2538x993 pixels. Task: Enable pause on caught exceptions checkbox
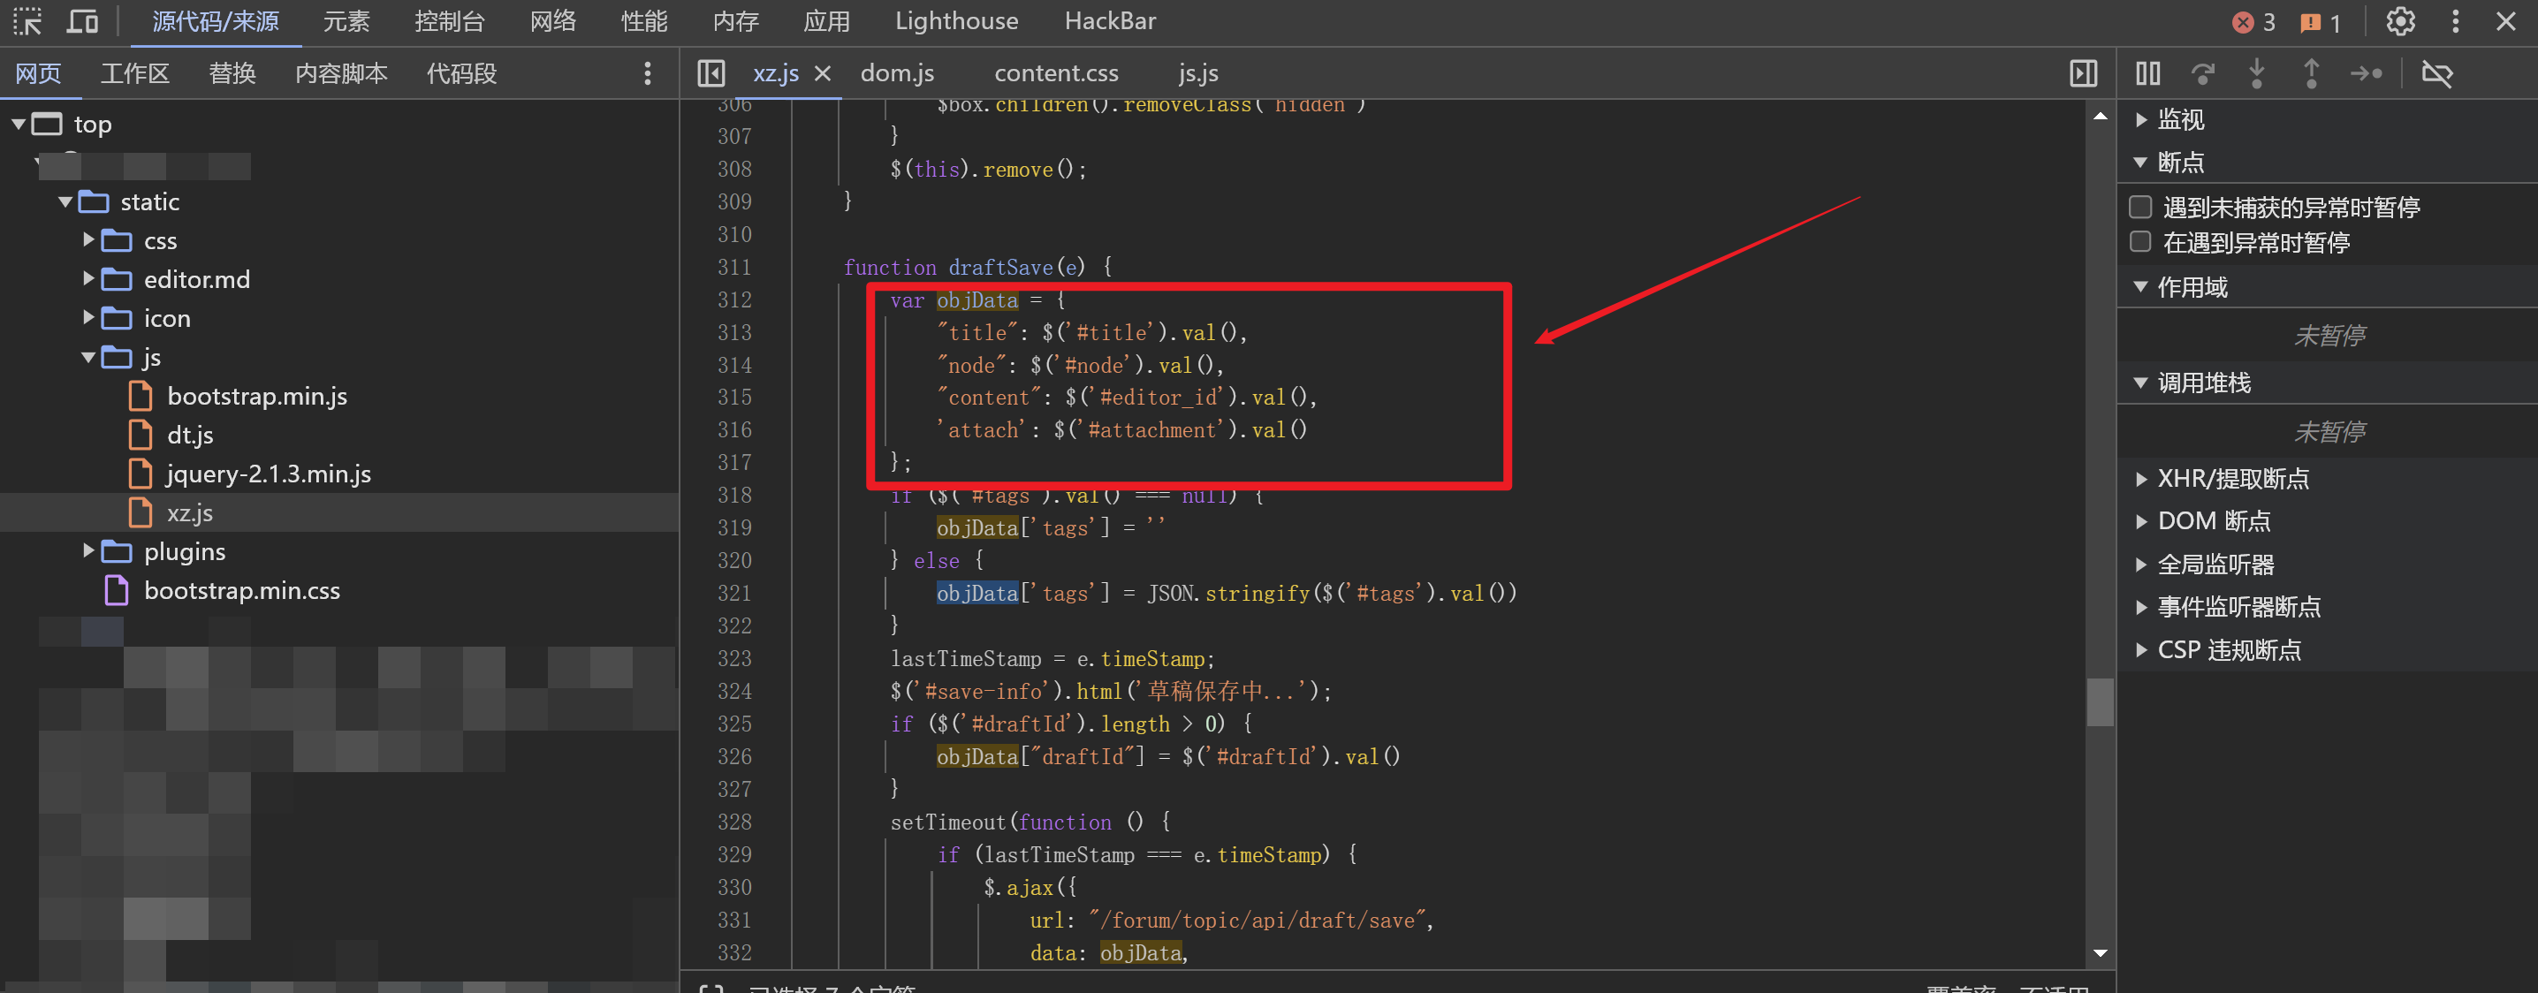point(2140,242)
